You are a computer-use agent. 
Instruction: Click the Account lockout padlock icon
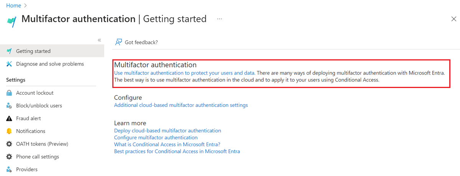pos(9,93)
